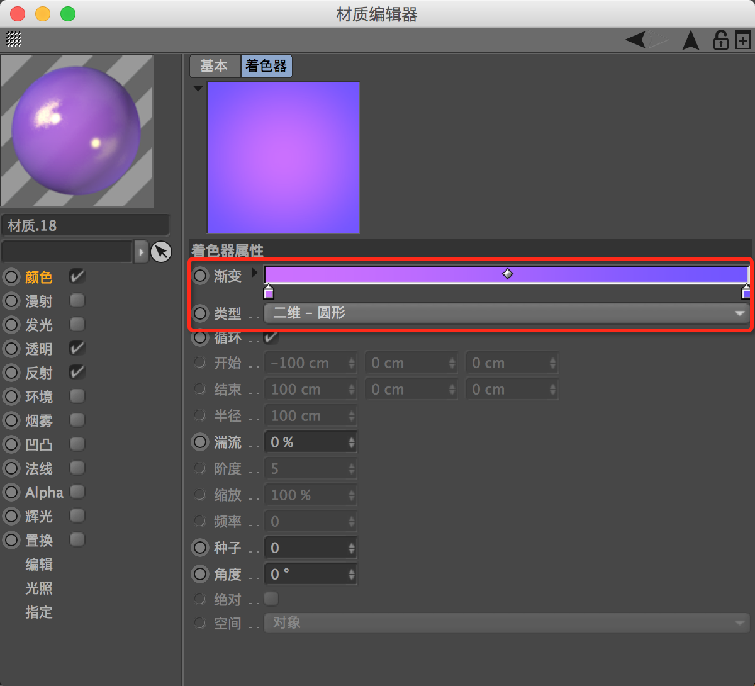Click the gradient midpoint diamond handle

pyautogui.click(x=507, y=273)
